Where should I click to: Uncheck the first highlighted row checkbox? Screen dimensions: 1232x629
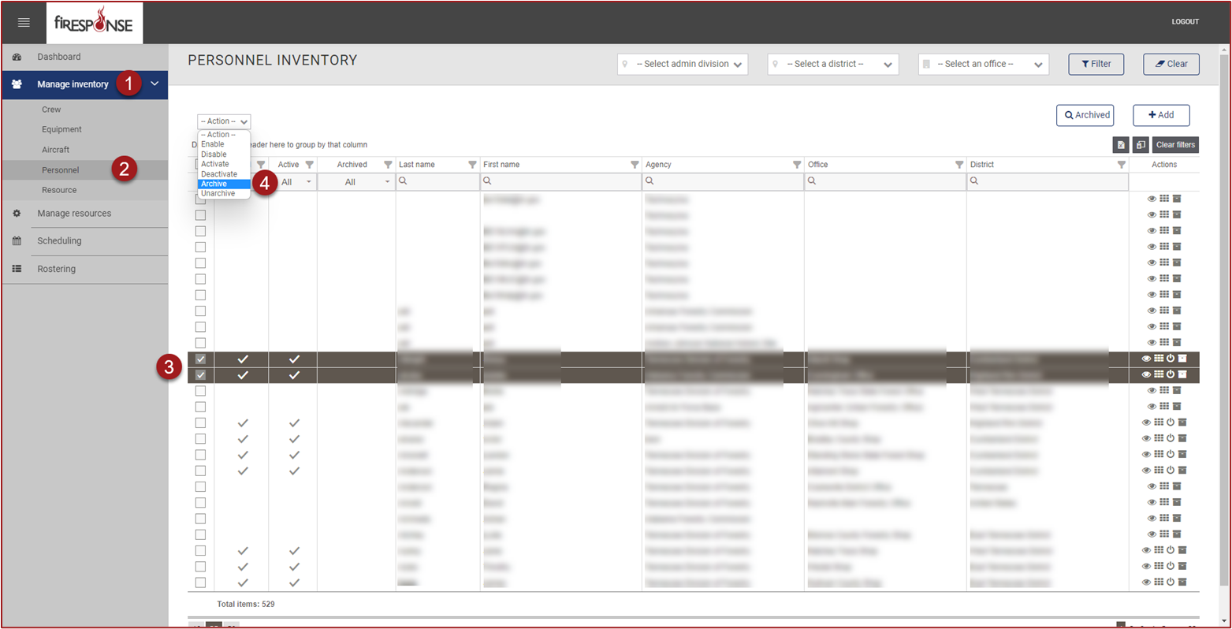coord(200,359)
